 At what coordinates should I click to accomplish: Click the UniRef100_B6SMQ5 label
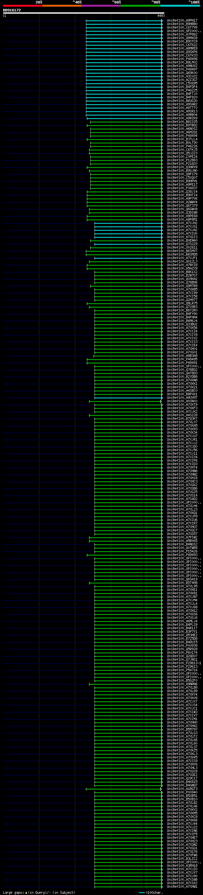click(182, 254)
